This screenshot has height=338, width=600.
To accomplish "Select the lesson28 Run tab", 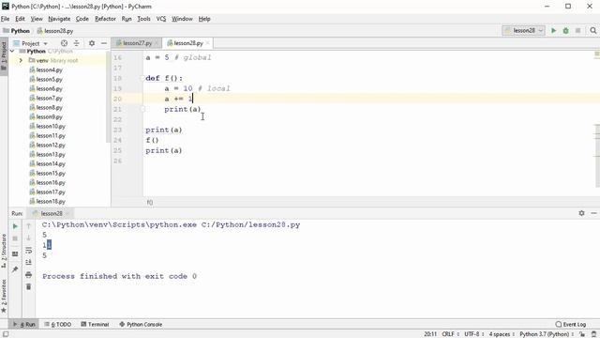I will click(x=52, y=213).
